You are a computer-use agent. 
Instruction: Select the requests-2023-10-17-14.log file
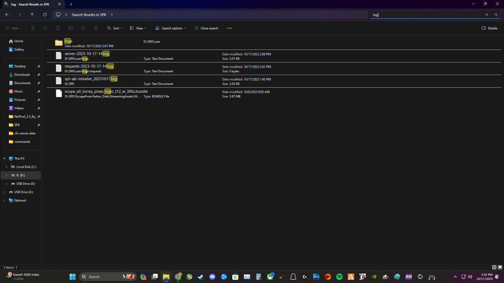274,68
